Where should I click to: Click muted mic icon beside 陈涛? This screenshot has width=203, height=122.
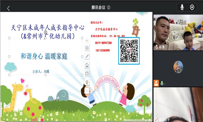click(157, 47)
